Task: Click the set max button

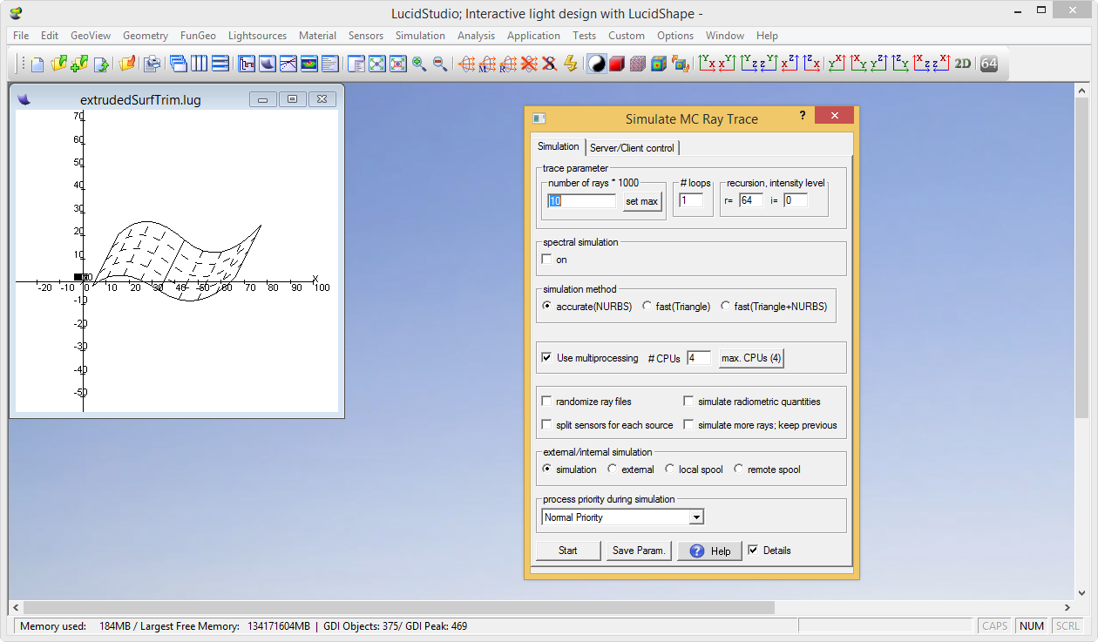Action: 641,201
